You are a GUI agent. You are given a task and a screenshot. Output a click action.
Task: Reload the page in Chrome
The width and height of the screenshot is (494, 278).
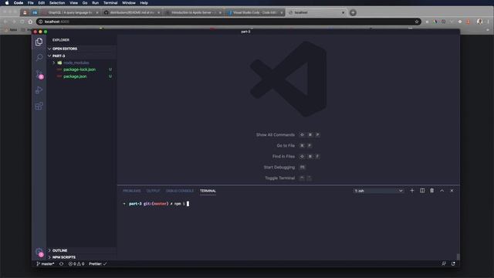point(22,22)
